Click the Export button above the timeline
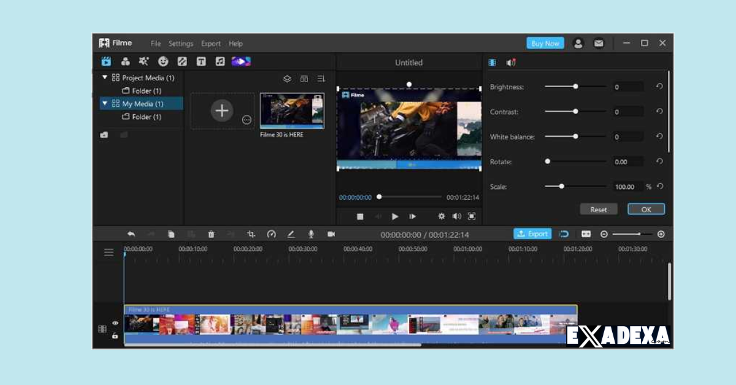 click(532, 234)
